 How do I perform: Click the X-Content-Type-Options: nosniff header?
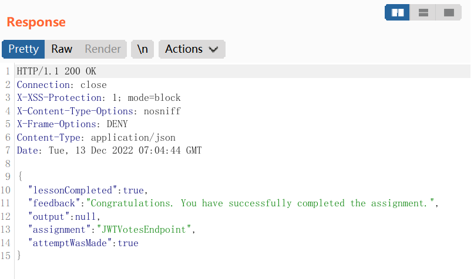coord(99,111)
